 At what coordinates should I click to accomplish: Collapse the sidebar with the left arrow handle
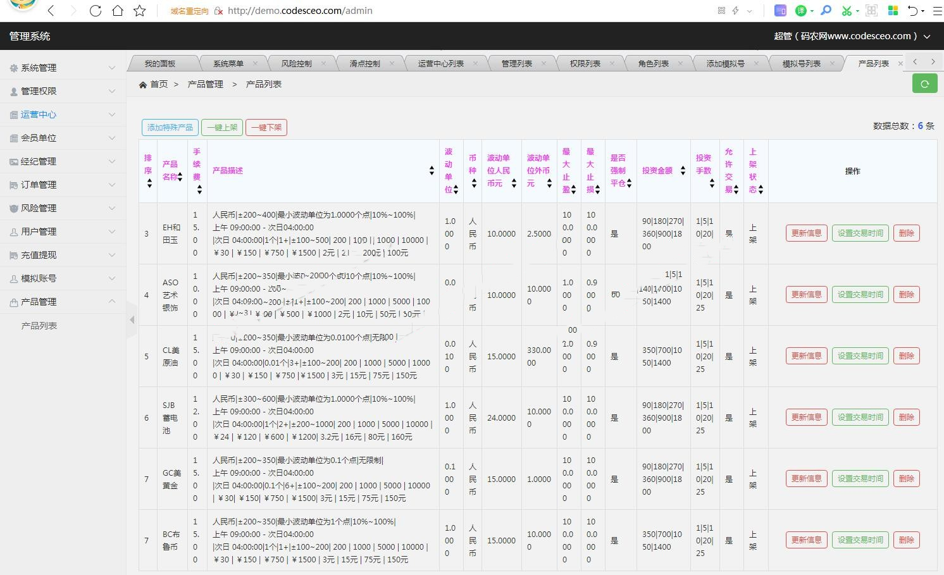(132, 320)
